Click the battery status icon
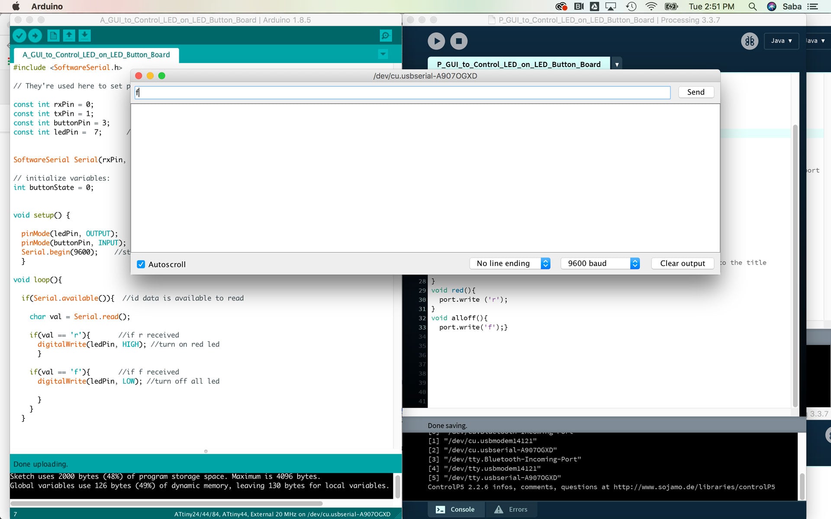This screenshot has height=519, width=831. click(671, 6)
